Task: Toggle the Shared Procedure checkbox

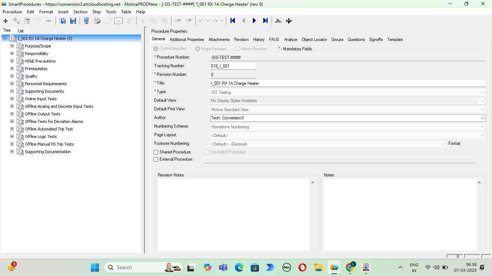Action: point(156,152)
